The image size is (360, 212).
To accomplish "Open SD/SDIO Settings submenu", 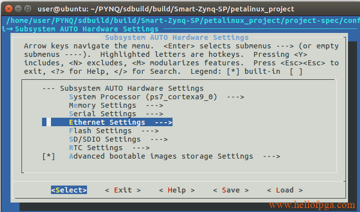I will [x=118, y=140].
